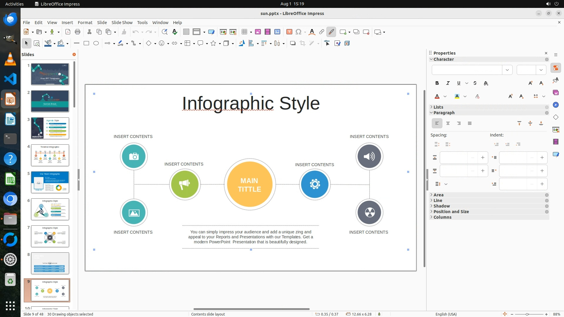Select slide 5 thumbnail
This screenshot has height=317, width=564.
click(x=50, y=182)
